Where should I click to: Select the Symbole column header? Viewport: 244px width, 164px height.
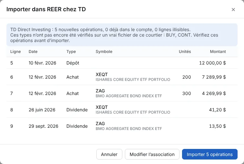click(104, 51)
